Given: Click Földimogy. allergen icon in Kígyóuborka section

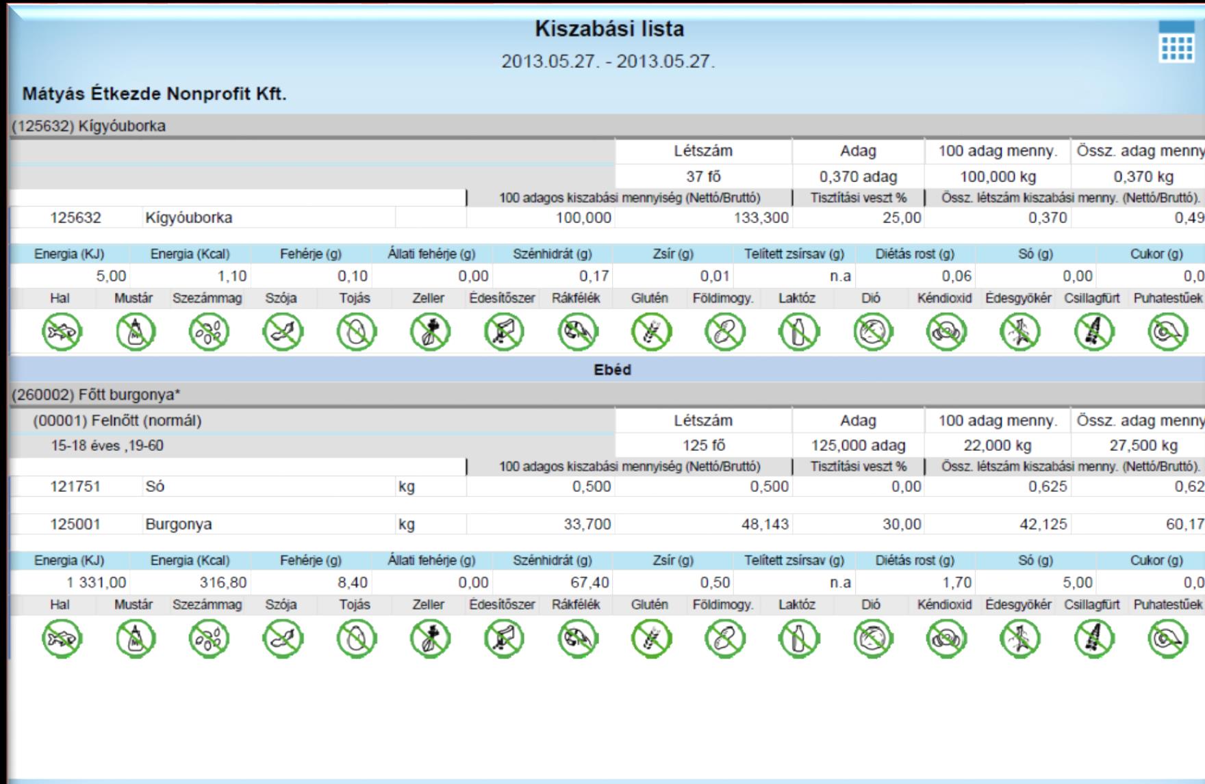Looking at the screenshot, I should pos(725,333).
